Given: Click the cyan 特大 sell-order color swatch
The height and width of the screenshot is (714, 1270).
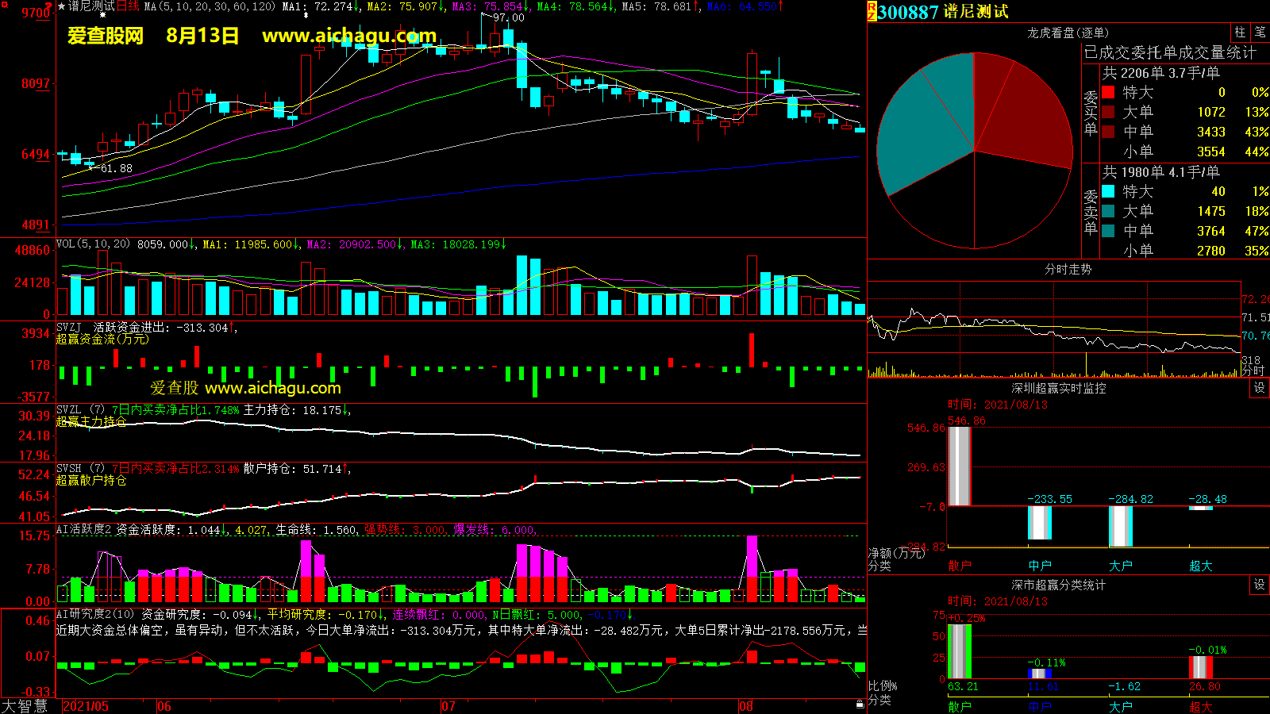Looking at the screenshot, I should (x=1108, y=191).
